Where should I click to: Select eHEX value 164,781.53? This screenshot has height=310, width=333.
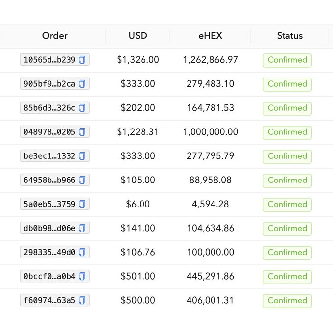(210, 108)
